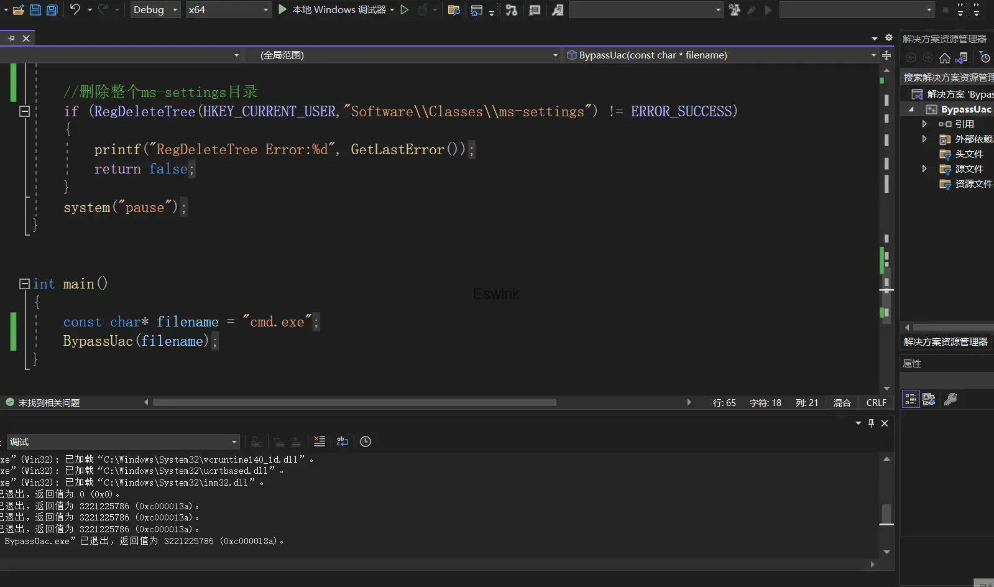Click the CRLF line ending indicator
Image resolution: width=994 pixels, height=587 pixels.
pos(876,403)
